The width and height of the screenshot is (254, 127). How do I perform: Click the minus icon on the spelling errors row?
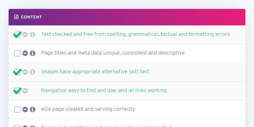pos(25,34)
